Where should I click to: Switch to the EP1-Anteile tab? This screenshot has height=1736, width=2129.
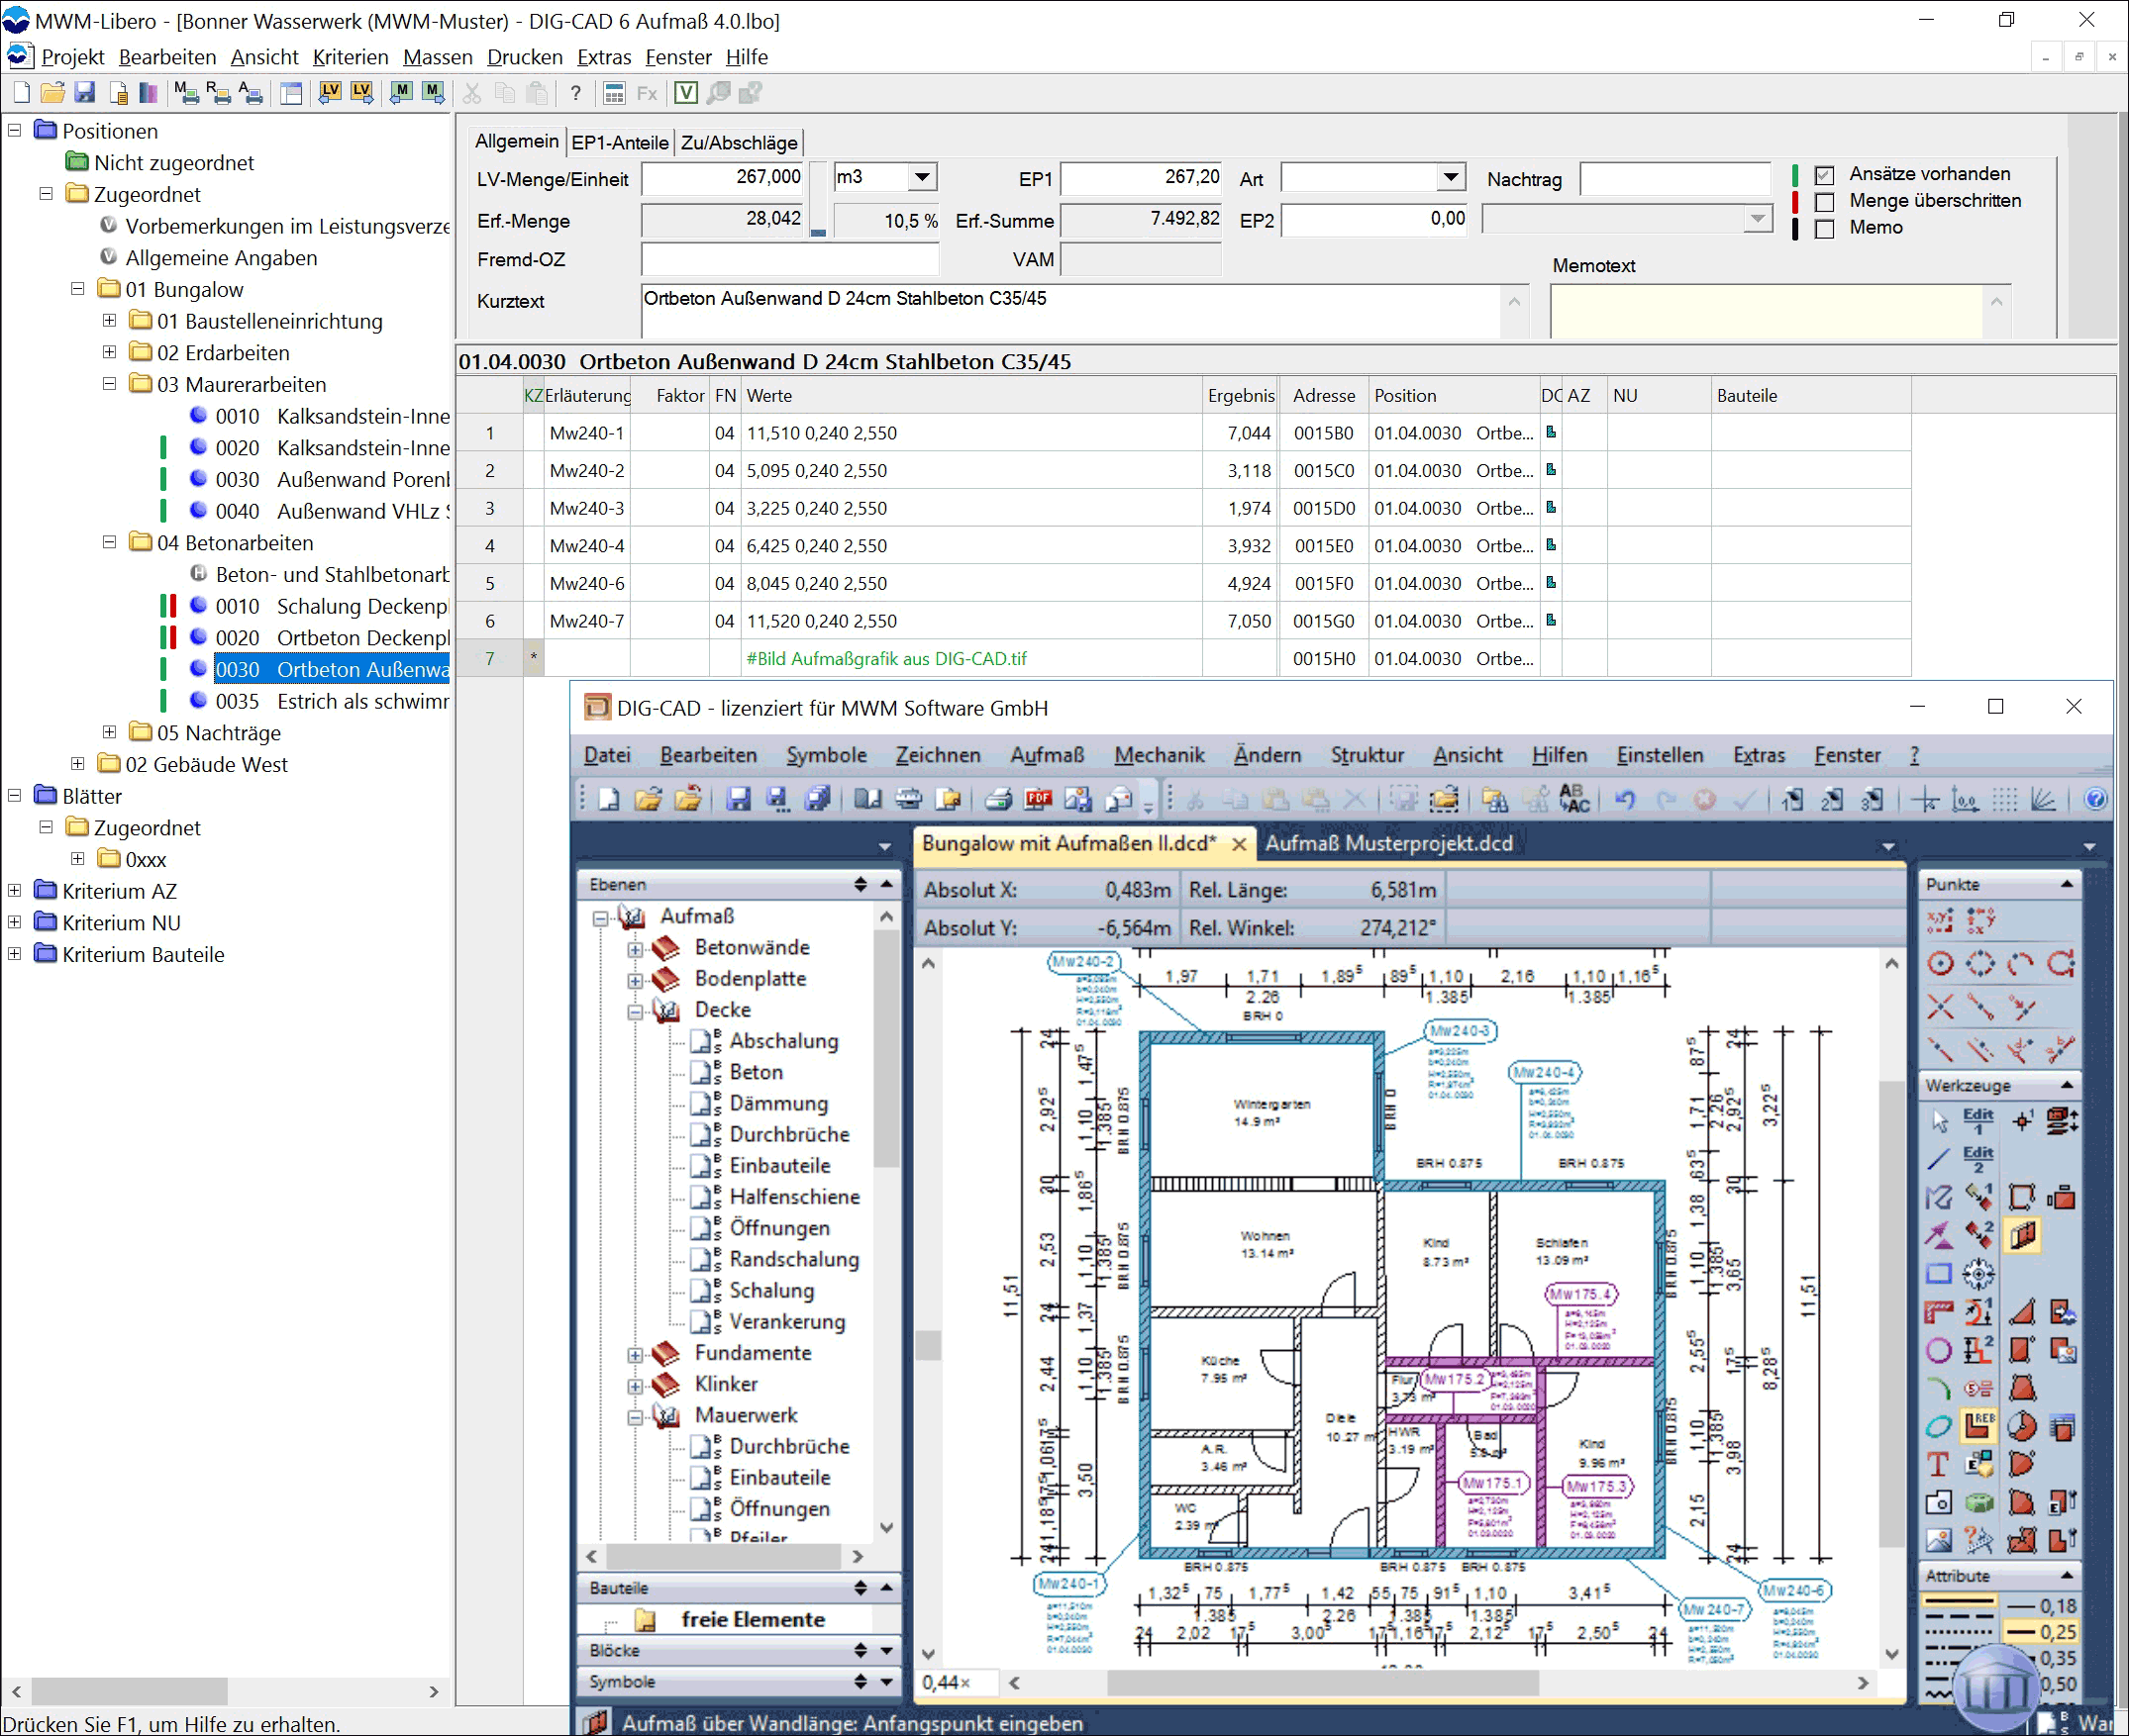pos(619,142)
